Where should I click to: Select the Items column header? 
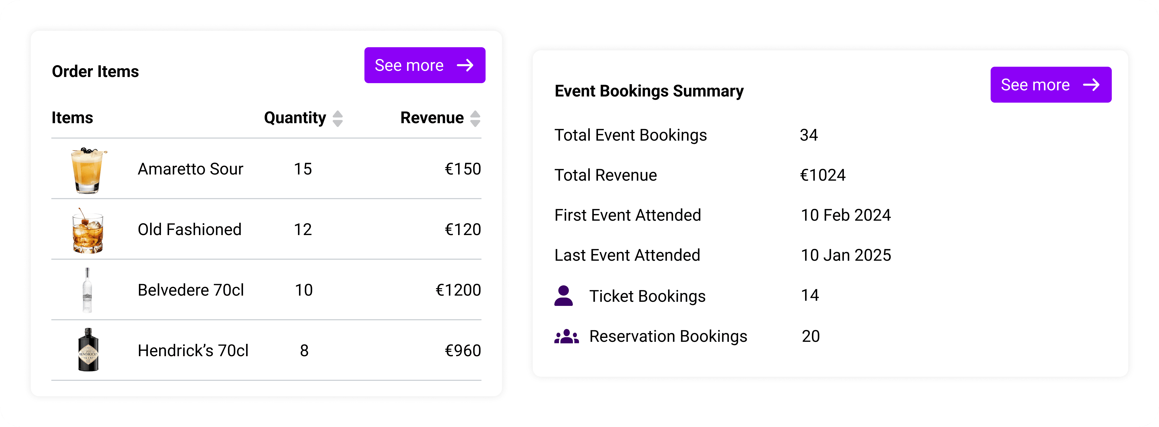[x=72, y=118]
